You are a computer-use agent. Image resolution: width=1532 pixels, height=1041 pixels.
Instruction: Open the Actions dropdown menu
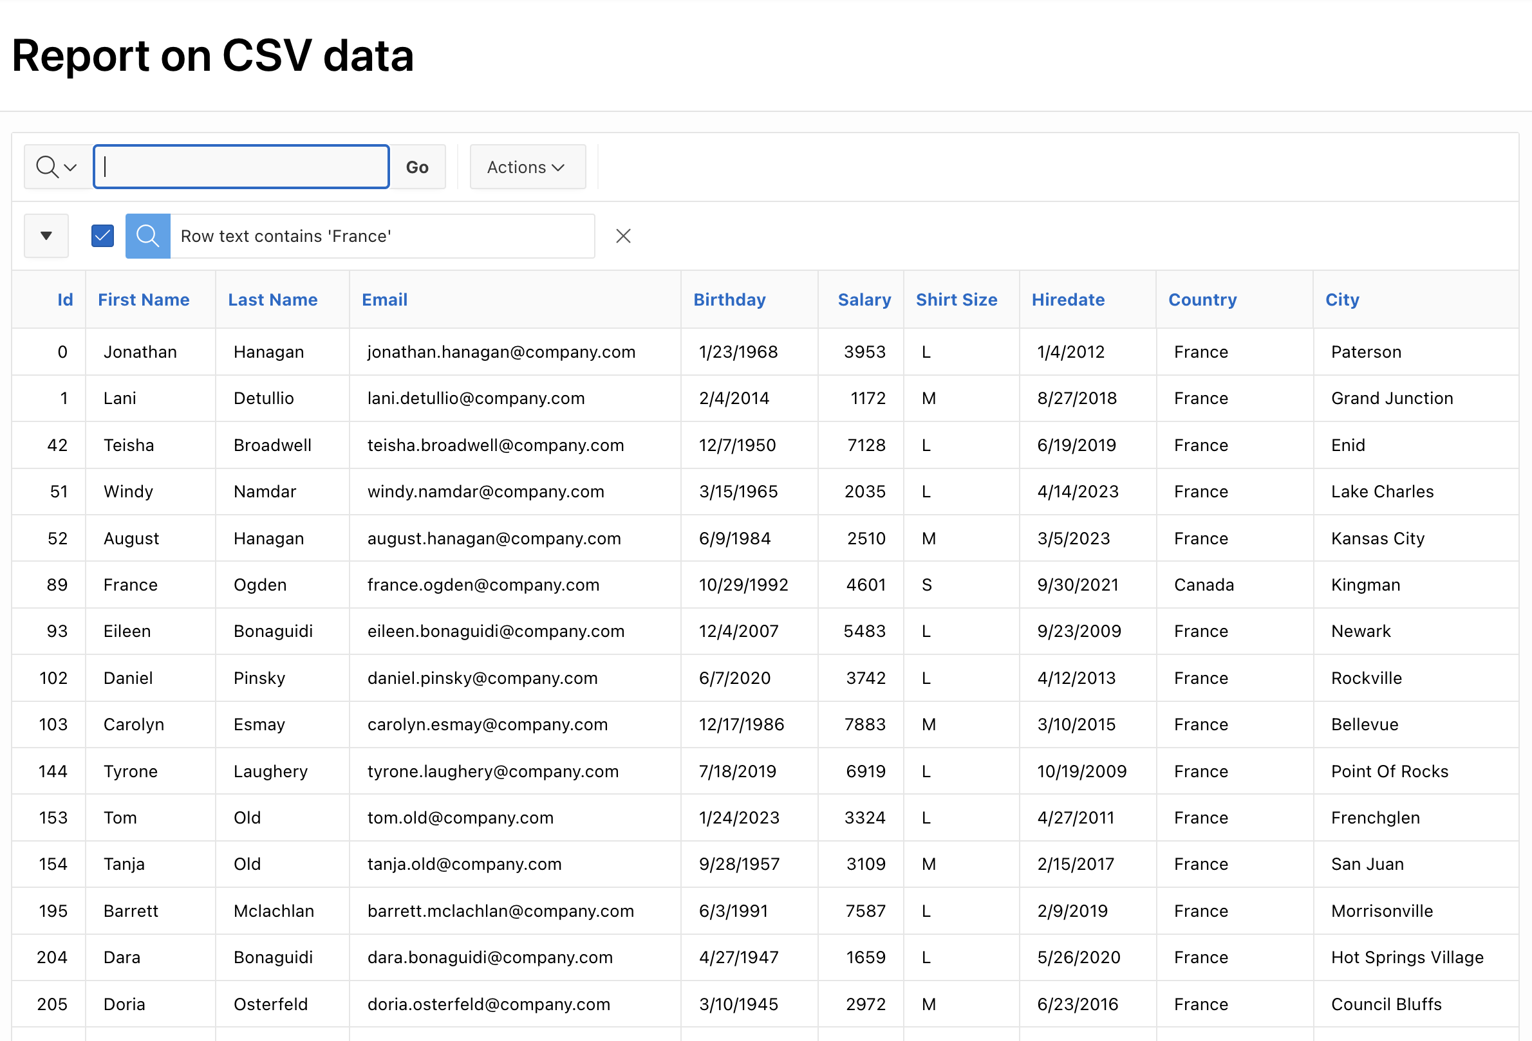pos(527,167)
